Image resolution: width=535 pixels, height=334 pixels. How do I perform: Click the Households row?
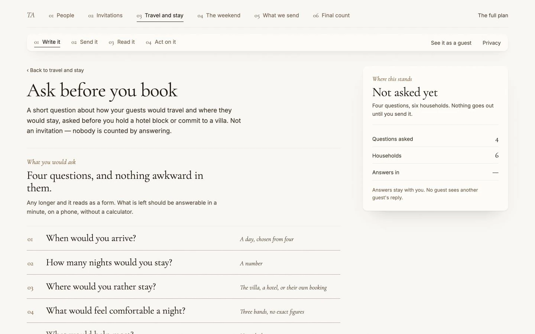435,155
